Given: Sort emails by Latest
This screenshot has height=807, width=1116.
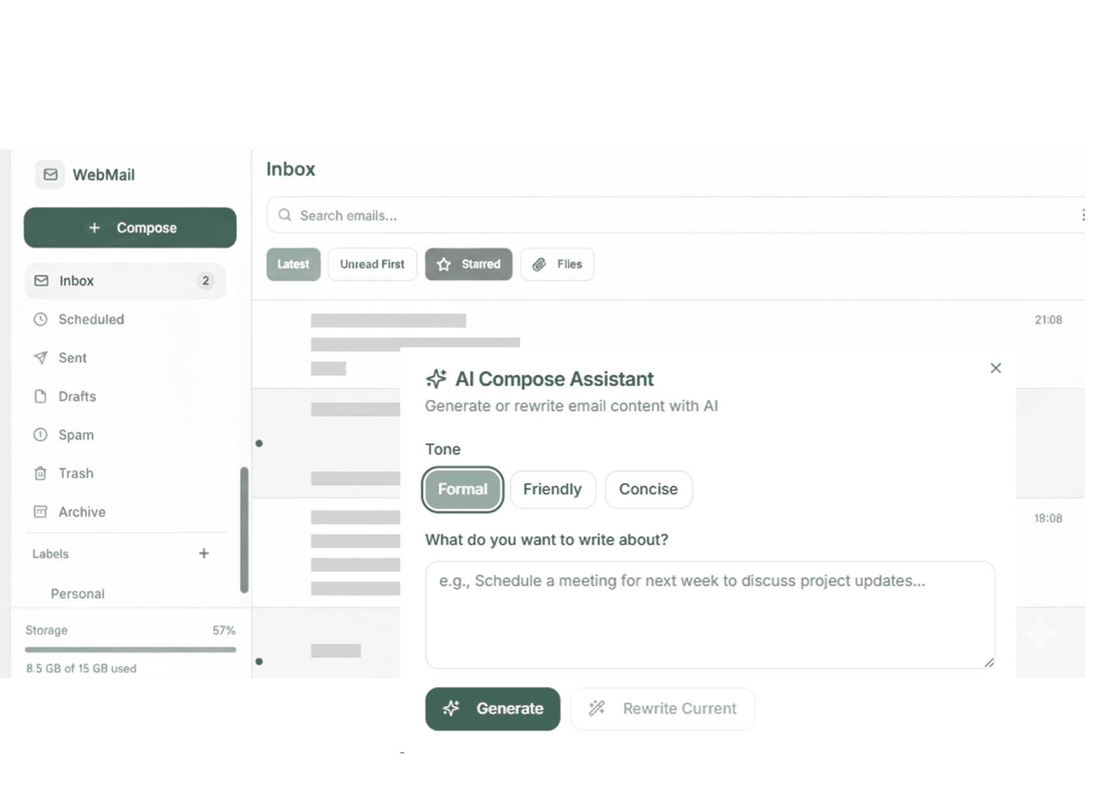Looking at the screenshot, I should 293,264.
